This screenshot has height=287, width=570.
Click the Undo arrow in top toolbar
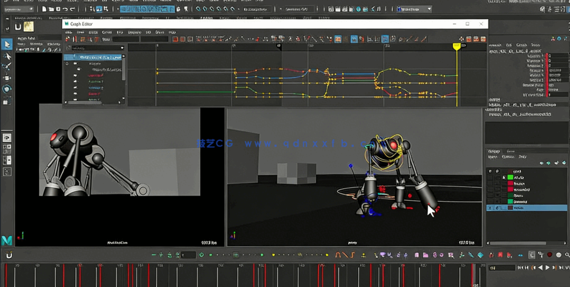[x=64, y=9]
